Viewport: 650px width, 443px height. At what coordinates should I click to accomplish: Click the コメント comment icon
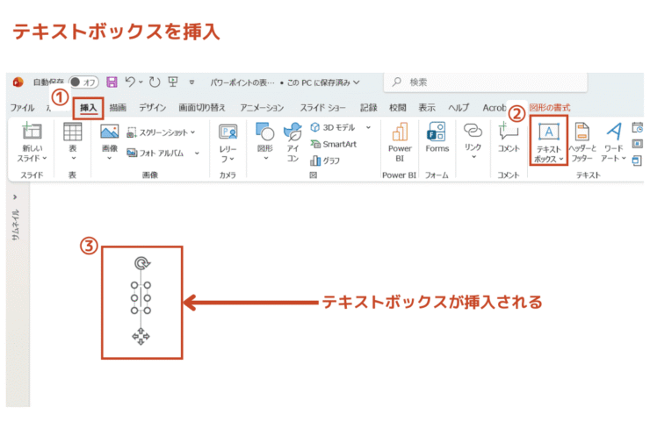tap(509, 131)
